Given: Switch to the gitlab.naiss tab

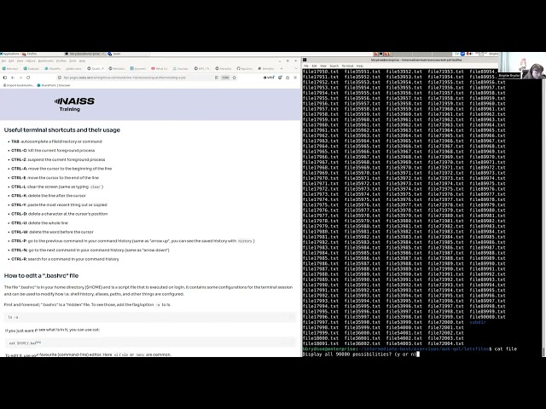Looking at the screenshot, I should point(74,68).
